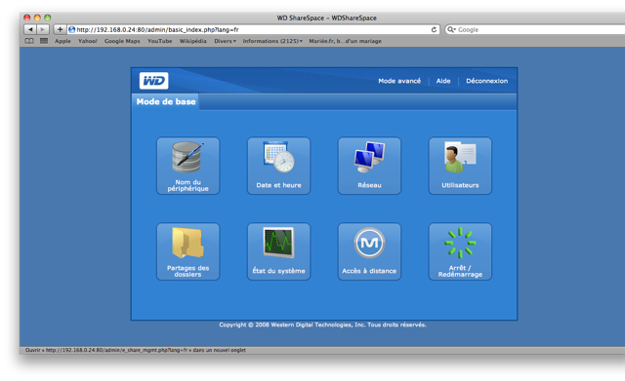Expand the Informations (2125) bookmarks dropdown
The width and height of the screenshot is (625, 381).
click(x=272, y=41)
